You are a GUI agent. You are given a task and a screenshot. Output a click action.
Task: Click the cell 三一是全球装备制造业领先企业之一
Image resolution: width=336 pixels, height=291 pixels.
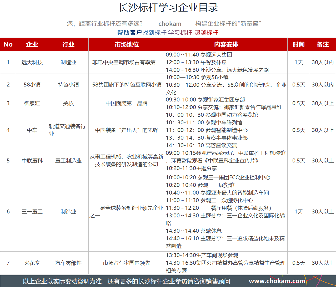point(126,212)
